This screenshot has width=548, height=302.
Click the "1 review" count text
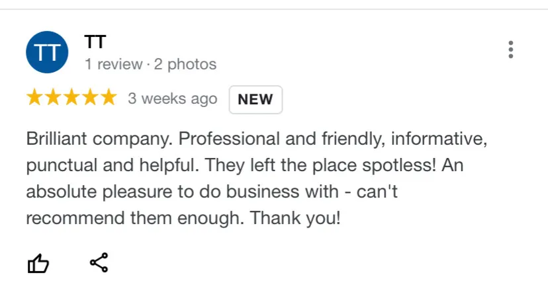pyautogui.click(x=113, y=65)
